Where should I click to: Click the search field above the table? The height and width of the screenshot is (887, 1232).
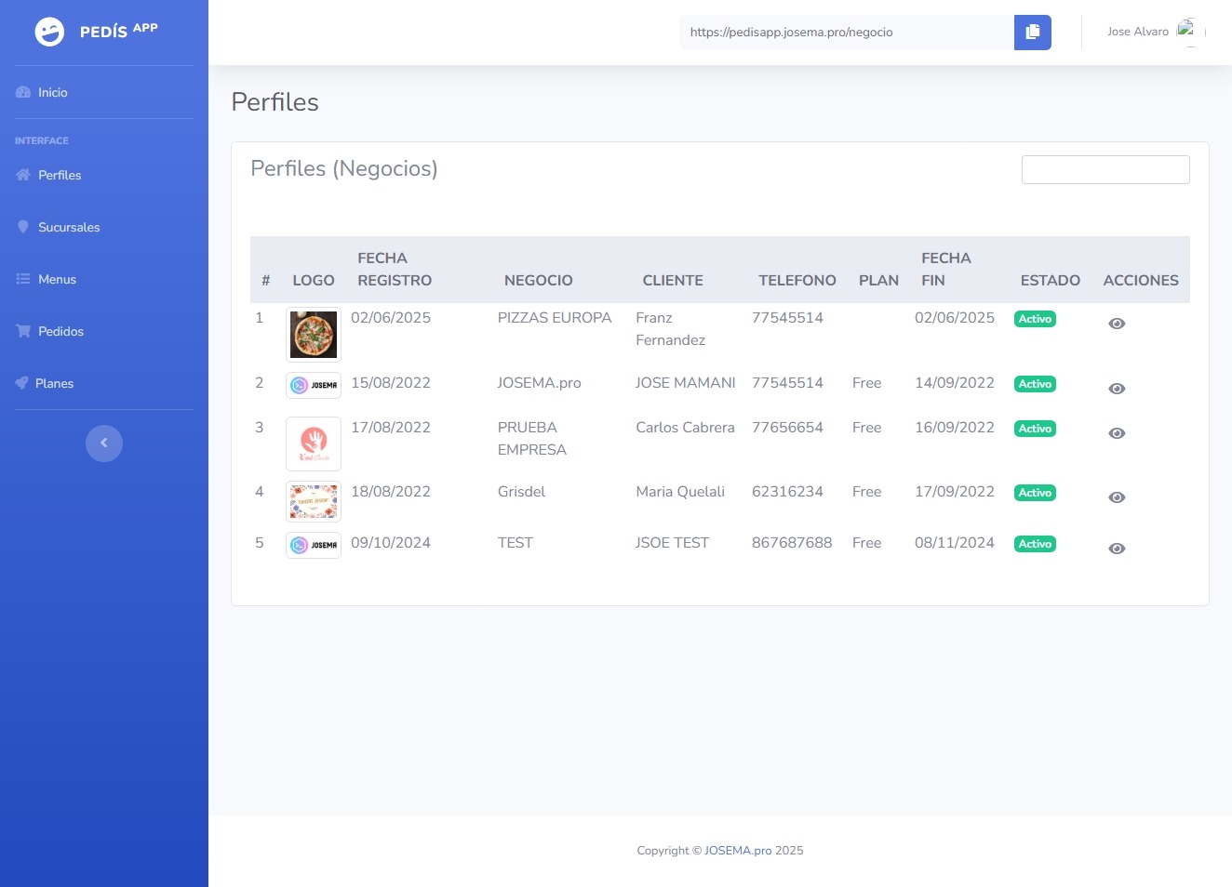pos(1105,169)
